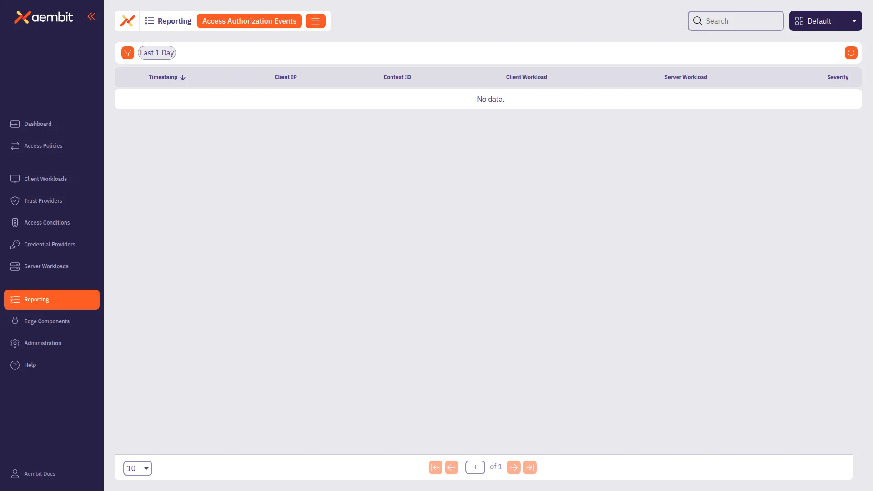
Task: Select the Client Workloads monitor icon
Action: 15,179
